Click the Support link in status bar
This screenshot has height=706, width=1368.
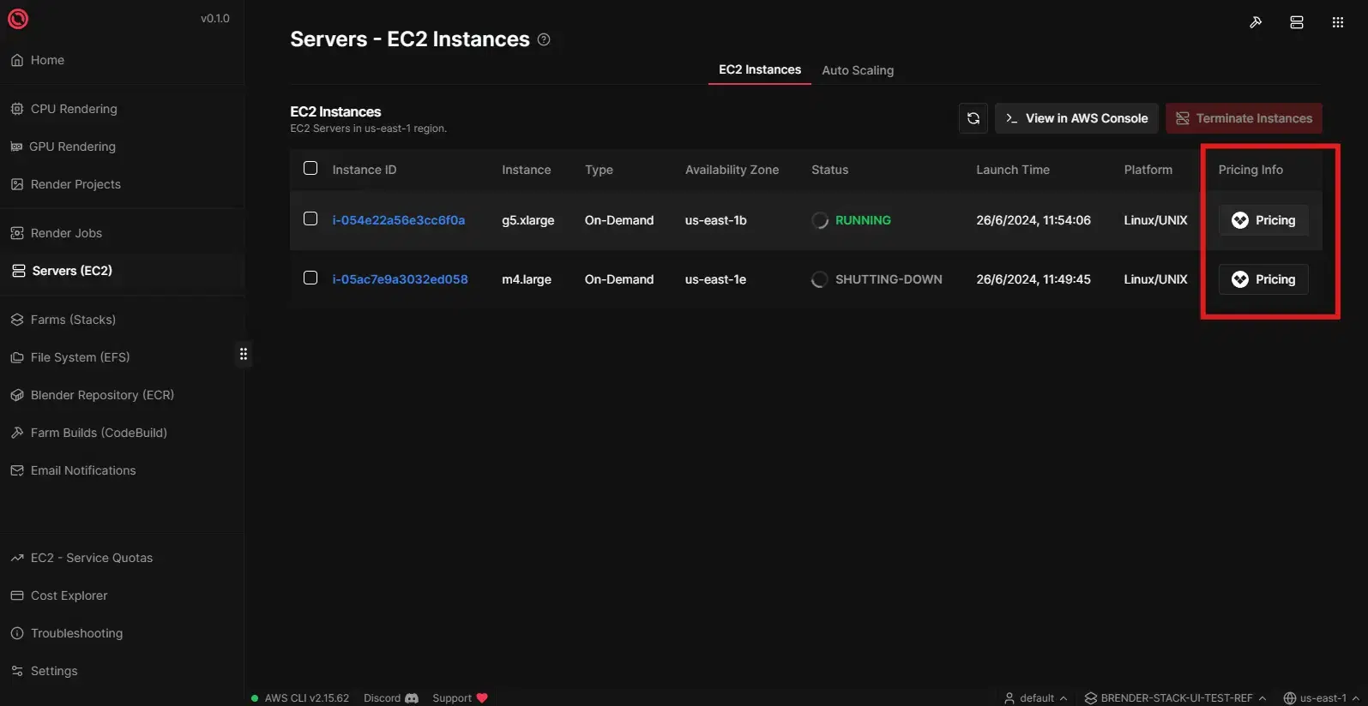[x=452, y=698]
